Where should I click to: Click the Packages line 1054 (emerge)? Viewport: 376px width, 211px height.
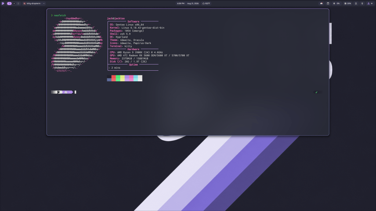click(x=127, y=31)
